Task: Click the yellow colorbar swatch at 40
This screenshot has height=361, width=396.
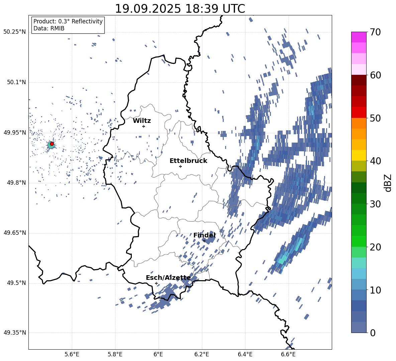Action: [x=359, y=155]
